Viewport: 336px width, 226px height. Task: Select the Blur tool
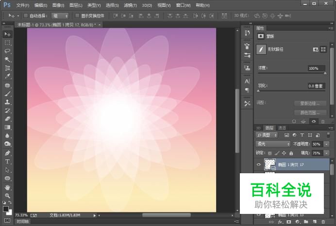[x=7, y=136]
